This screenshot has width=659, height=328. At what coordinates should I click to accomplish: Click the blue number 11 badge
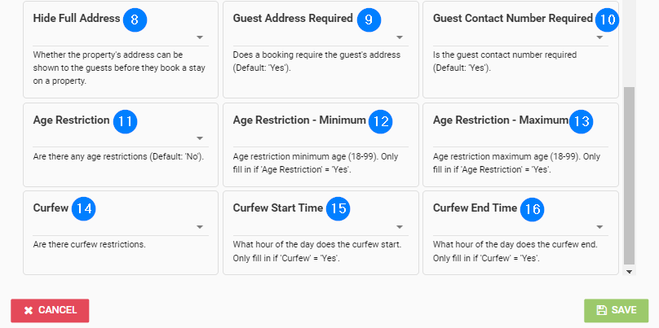[x=126, y=121]
